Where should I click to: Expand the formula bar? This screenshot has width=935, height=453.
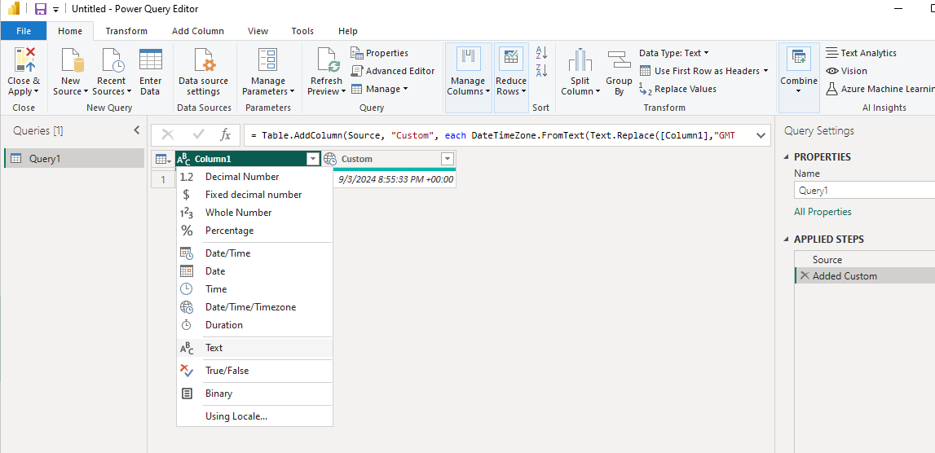point(761,135)
